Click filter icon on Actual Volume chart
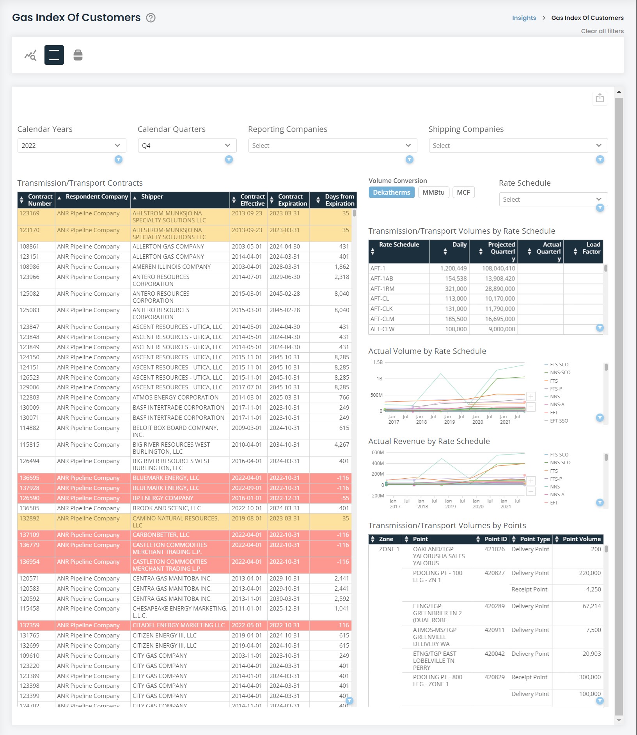Screen dimensions: 637x735 click(x=600, y=418)
